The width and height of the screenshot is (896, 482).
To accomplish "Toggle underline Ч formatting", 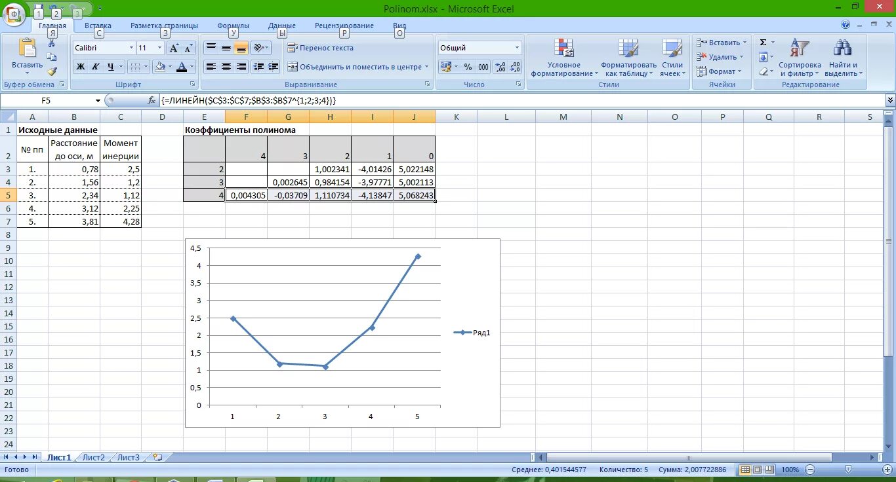I will pos(110,67).
